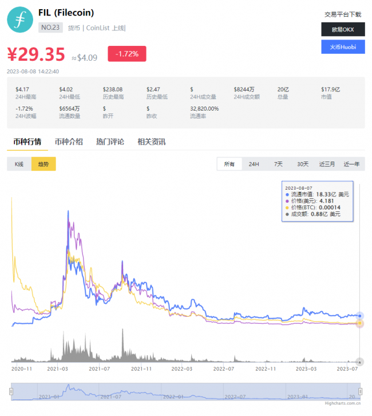Switch to the 热门评论 tab

[x=110, y=142]
